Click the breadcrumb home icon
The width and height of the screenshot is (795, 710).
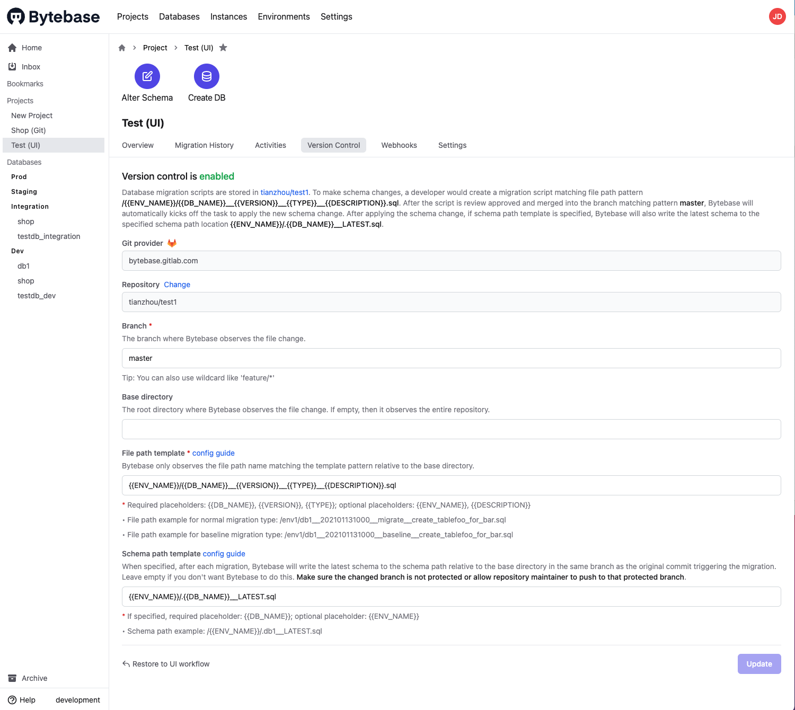[122, 48]
